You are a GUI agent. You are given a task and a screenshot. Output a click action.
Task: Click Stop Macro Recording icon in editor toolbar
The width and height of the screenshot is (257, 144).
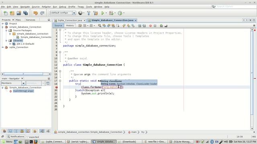tap(155, 26)
